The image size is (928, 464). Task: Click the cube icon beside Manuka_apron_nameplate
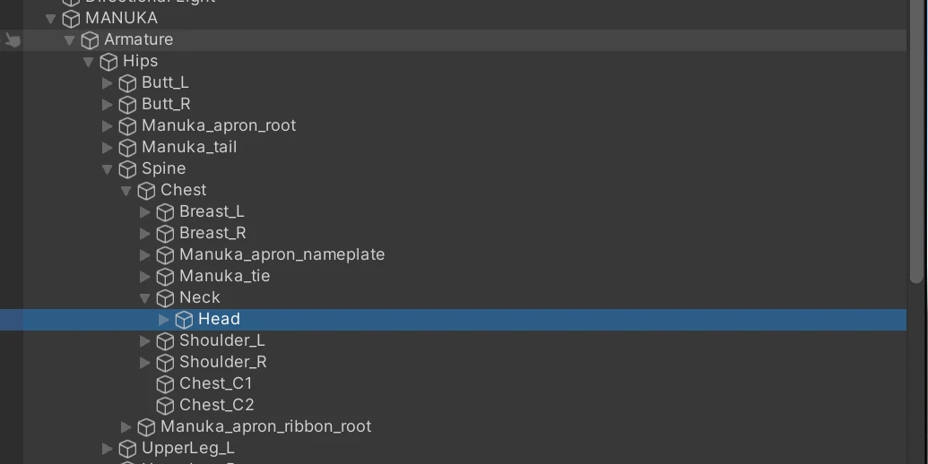pyautogui.click(x=165, y=255)
